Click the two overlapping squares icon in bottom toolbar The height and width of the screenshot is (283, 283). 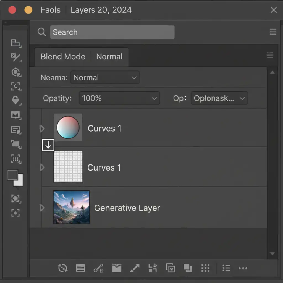[x=188, y=268]
